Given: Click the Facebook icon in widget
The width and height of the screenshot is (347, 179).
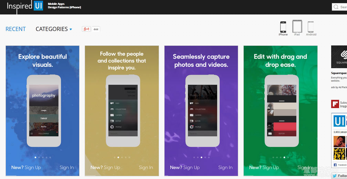Looking at the screenshot, I should coord(335,165).
